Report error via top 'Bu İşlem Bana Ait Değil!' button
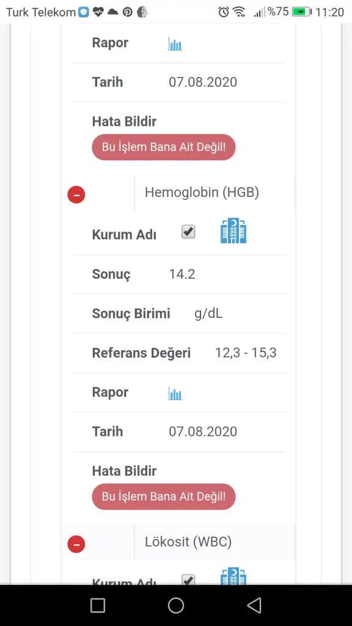This screenshot has height=626, width=352. (164, 147)
